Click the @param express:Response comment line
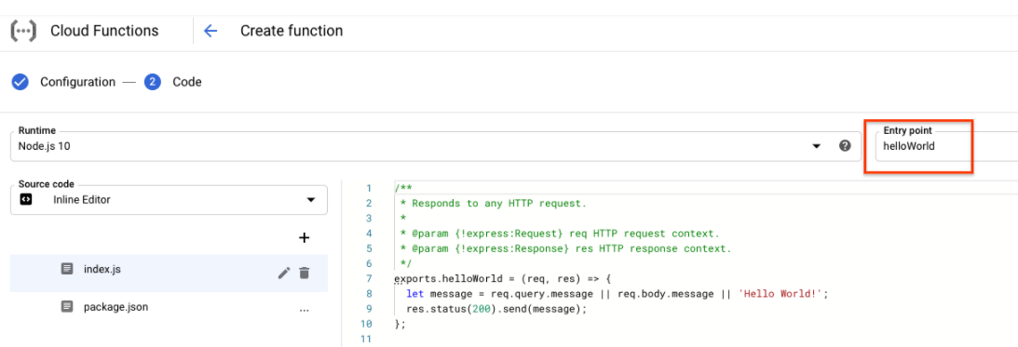1018x347 pixels. point(565,248)
